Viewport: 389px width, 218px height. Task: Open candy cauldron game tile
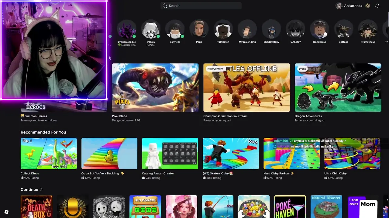pyautogui.click(x=254, y=207)
